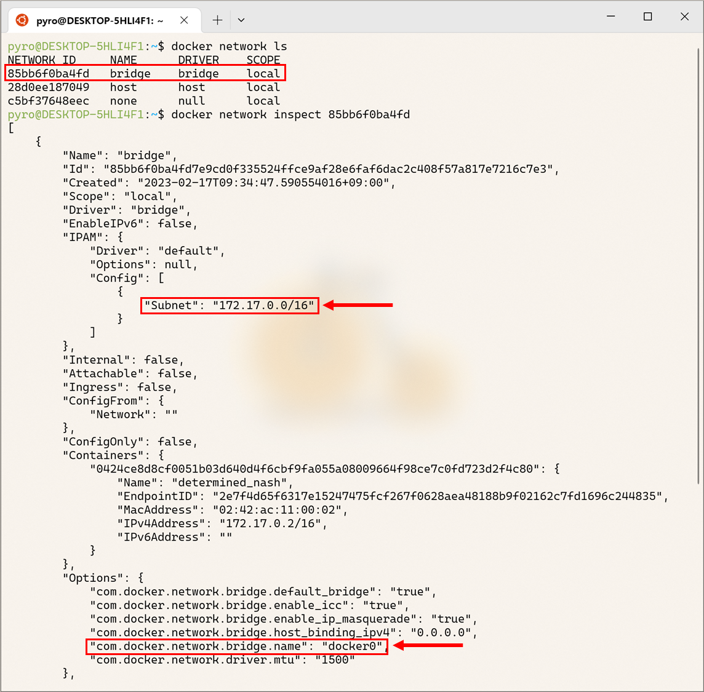Click the container ID starting 0424ce8d8cf
Image resolution: width=704 pixels, height=692 pixels.
click(x=314, y=469)
